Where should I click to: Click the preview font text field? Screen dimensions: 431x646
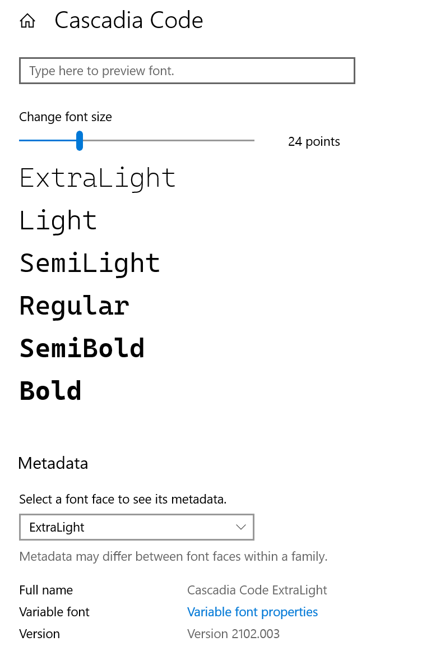pyautogui.click(x=187, y=71)
